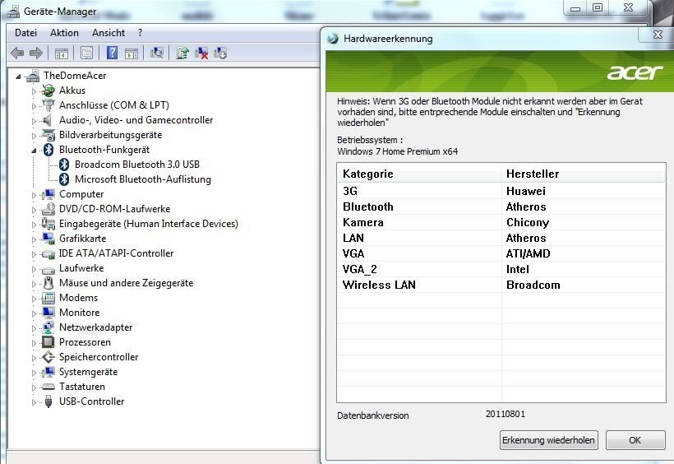Viewport: 674px width, 464px height.
Task: Scan for hardware changes toolbar icon
Action: [157, 53]
